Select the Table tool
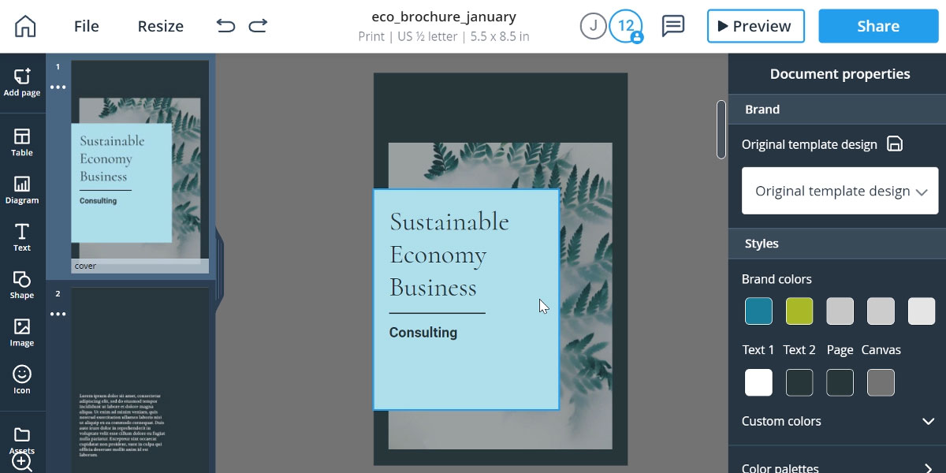The image size is (946, 473). (x=22, y=143)
